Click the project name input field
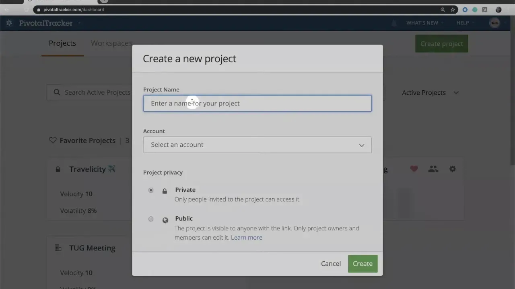Image resolution: width=515 pixels, height=289 pixels. tap(257, 103)
